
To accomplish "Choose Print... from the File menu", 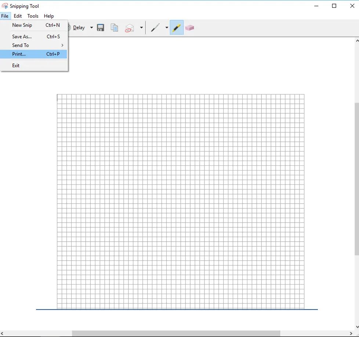I will coord(33,54).
